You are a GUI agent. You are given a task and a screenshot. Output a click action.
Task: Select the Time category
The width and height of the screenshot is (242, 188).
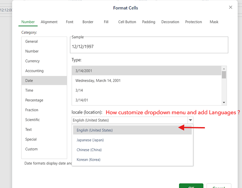click(44, 90)
